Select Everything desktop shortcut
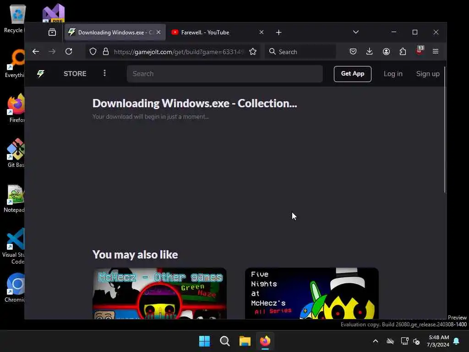The image size is (469, 352). (x=15, y=63)
